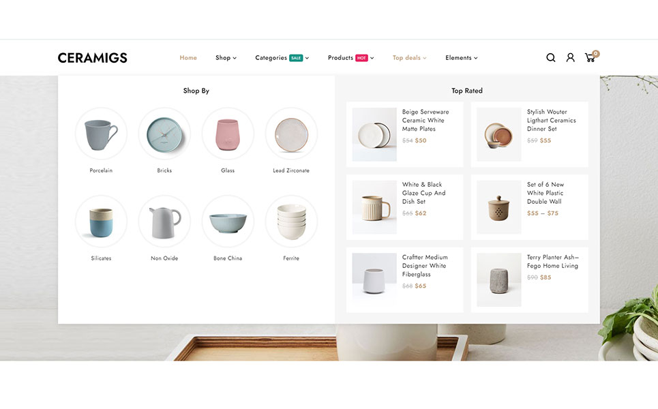This screenshot has height=409, width=658.
Task: Pick the Lead Zirconate plate category
Action: tap(291, 134)
